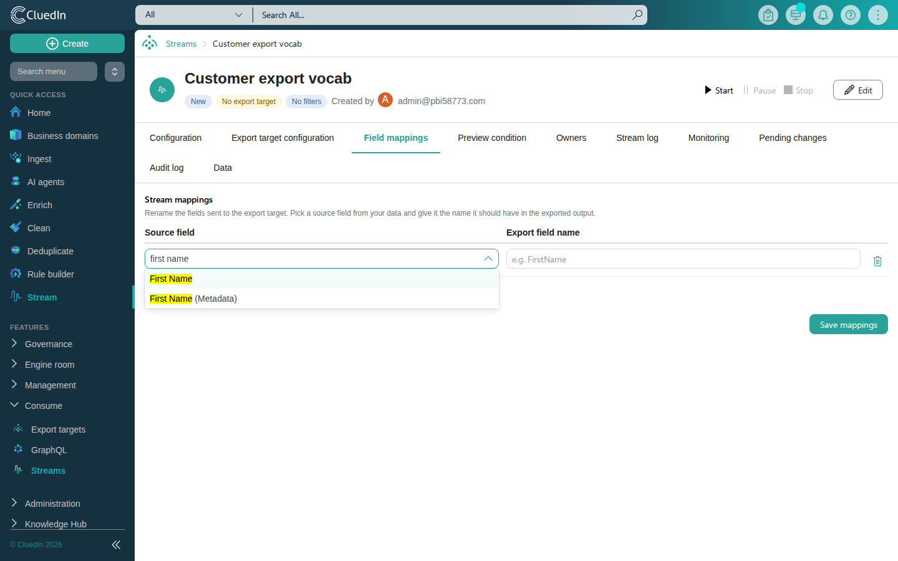Open the help question mark icon
The image size is (898, 561).
(x=851, y=15)
